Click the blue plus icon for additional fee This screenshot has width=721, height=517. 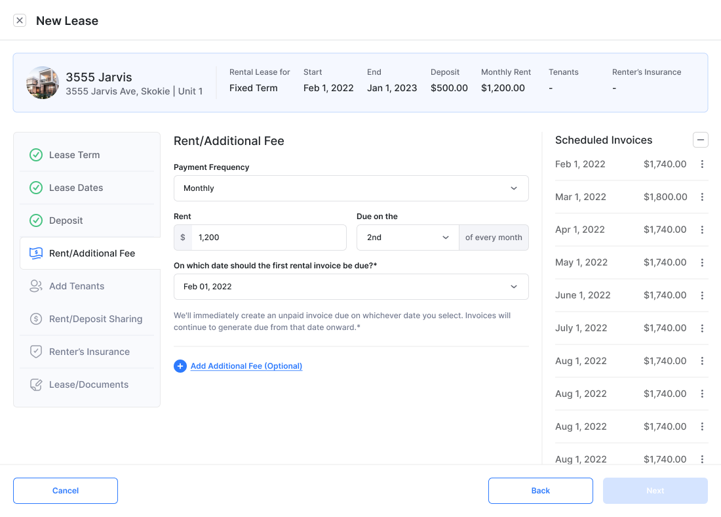tap(180, 366)
